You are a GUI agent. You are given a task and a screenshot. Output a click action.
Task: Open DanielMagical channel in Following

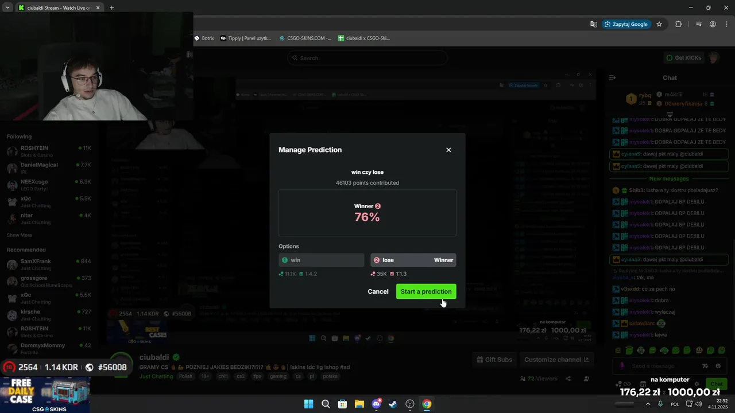click(48, 167)
